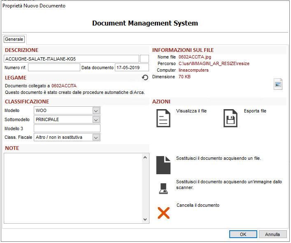The height and width of the screenshot is (243, 291).
Task: Open linked record 0602ACCITA
Action: click(64, 86)
